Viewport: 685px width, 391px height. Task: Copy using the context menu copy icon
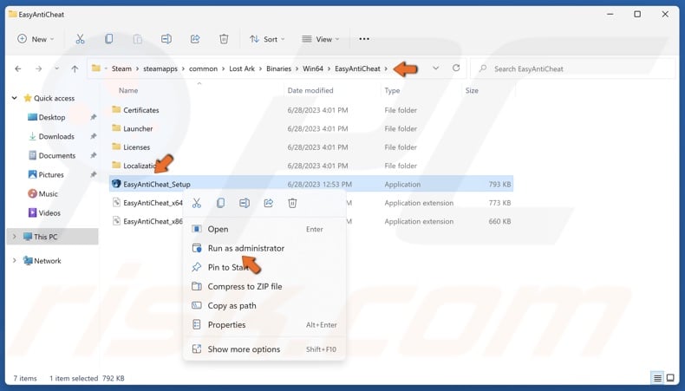pos(220,203)
